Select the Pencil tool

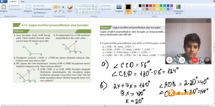56,7
